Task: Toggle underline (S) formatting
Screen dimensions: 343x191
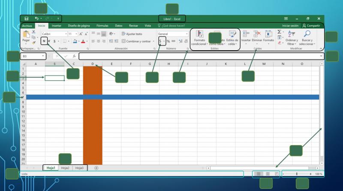Action: tap(54, 41)
